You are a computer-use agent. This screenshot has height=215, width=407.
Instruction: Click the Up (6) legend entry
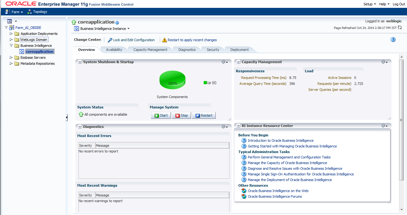point(210,83)
